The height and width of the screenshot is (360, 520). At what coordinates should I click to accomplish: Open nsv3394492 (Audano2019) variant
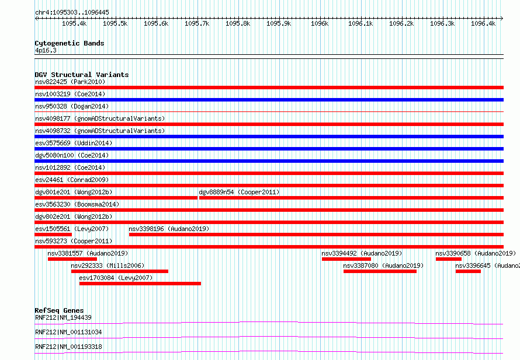click(362, 253)
